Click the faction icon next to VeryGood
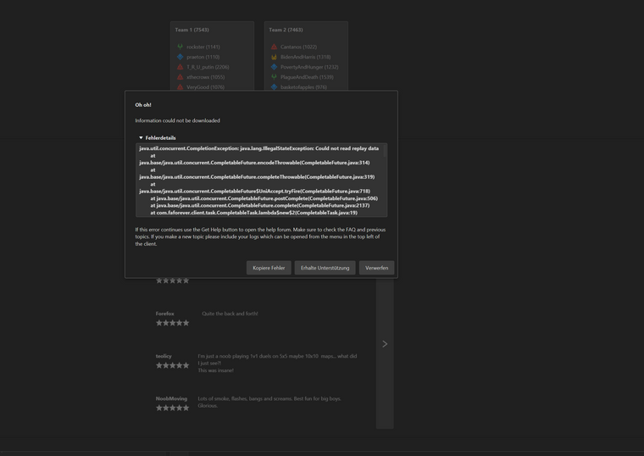644x456 pixels. click(x=180, y=87)
